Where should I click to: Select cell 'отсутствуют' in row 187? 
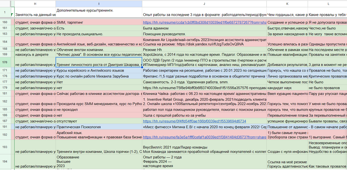[x=99, y=121]
